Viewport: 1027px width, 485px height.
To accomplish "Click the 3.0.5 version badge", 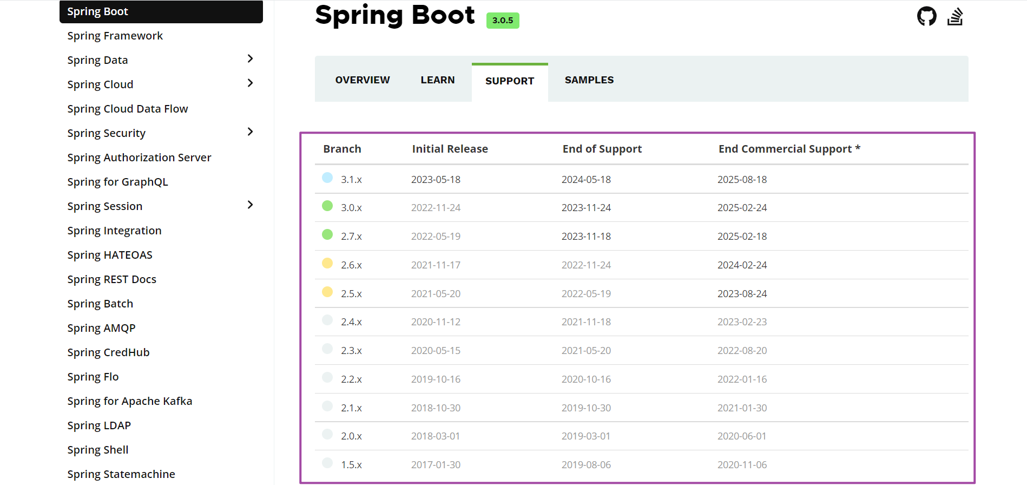I will [502, 21].
